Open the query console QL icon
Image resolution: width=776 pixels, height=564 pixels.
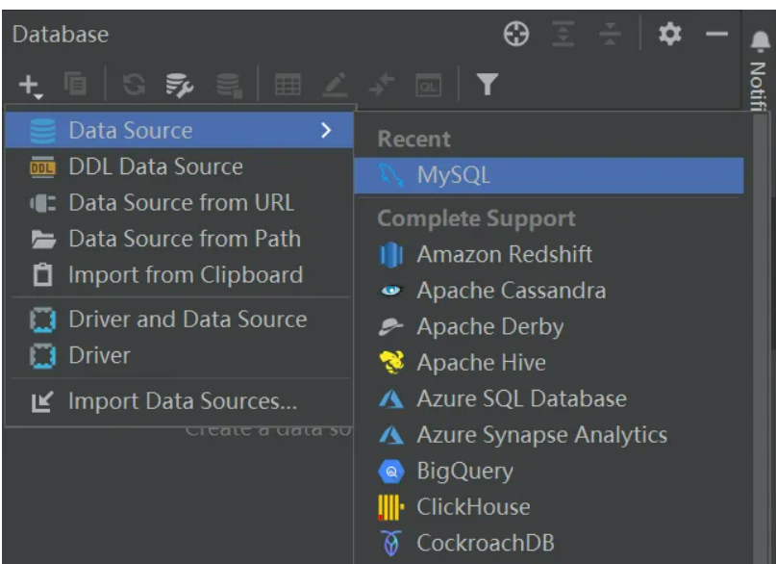[428, 85]
